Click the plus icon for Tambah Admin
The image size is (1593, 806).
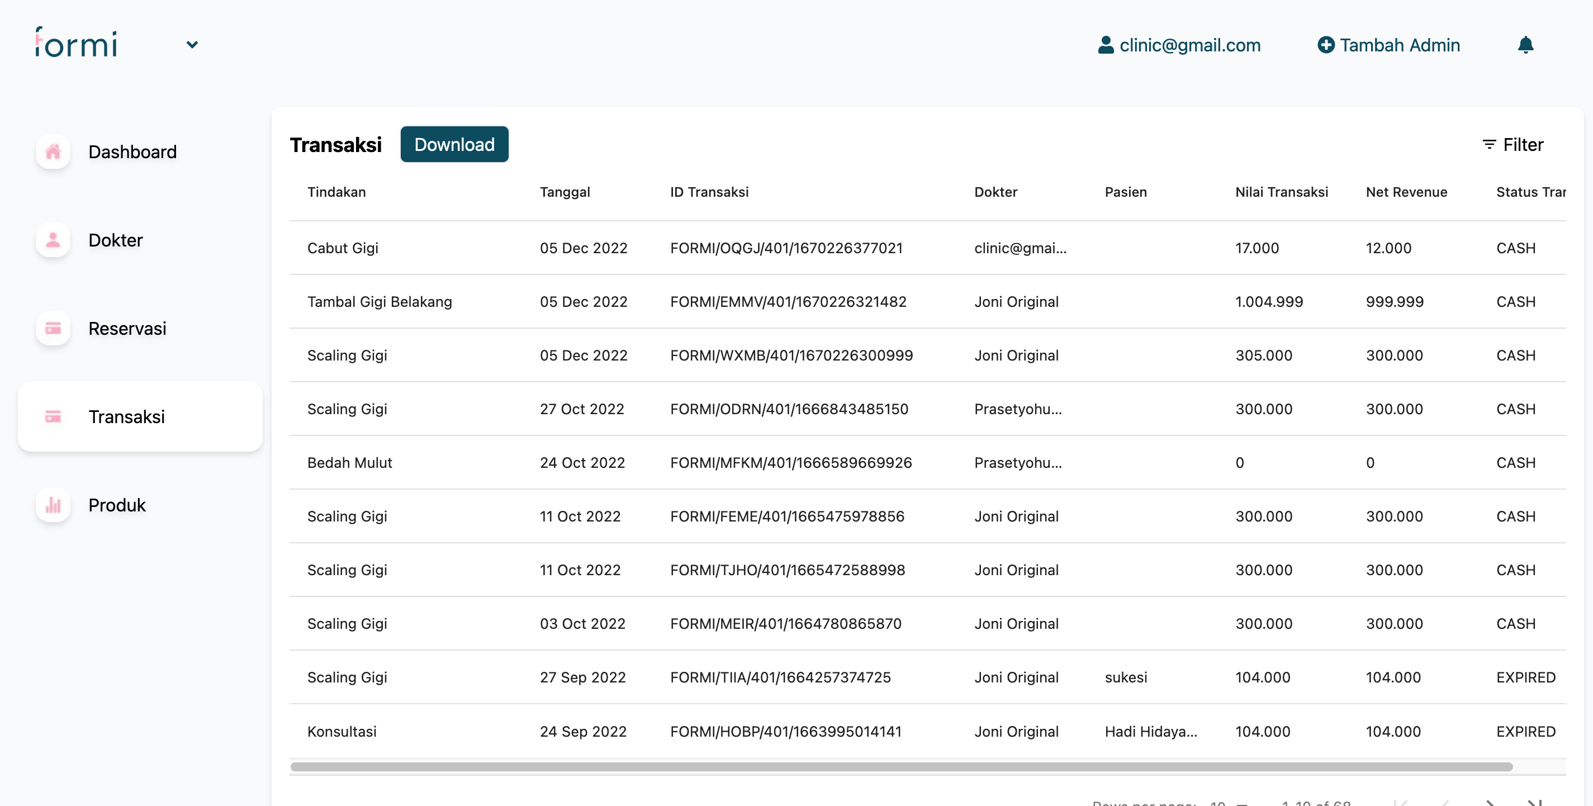[x=1325, y=45]
